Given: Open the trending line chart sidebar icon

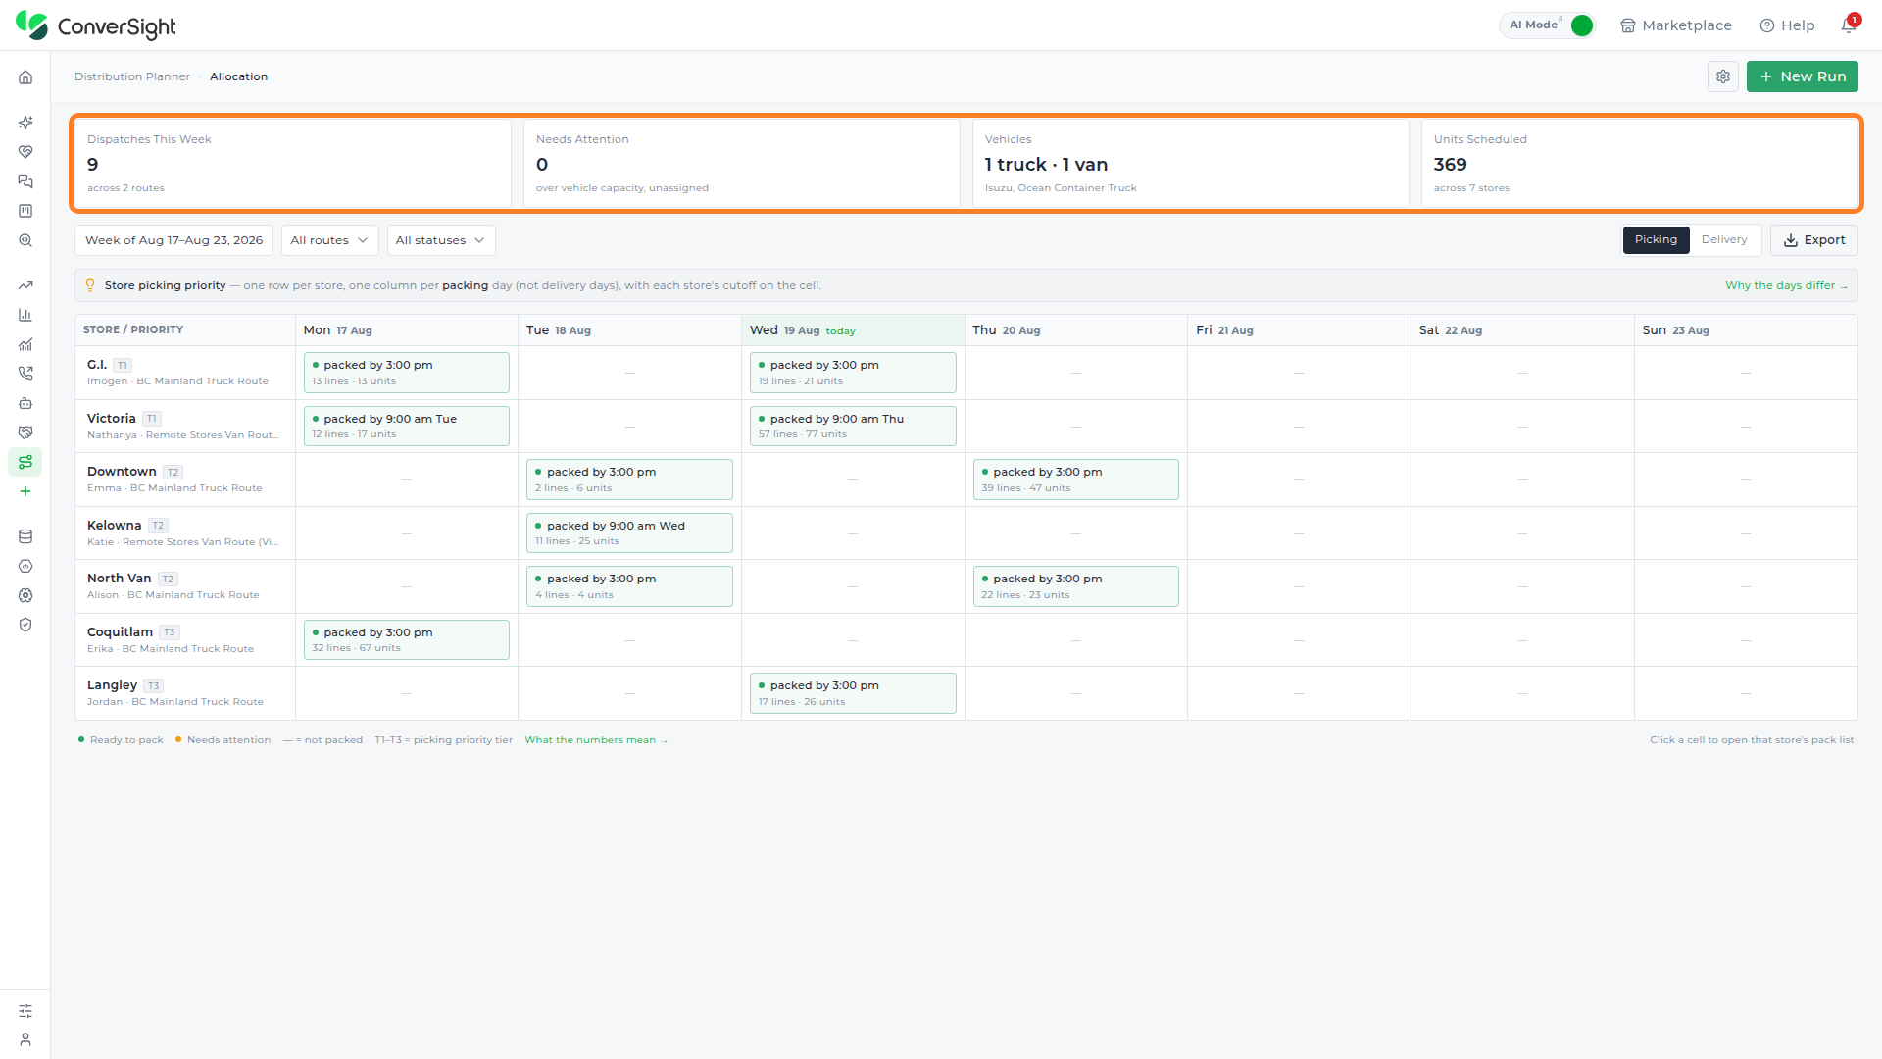Looking at the screenshot, I should (25, 285).
